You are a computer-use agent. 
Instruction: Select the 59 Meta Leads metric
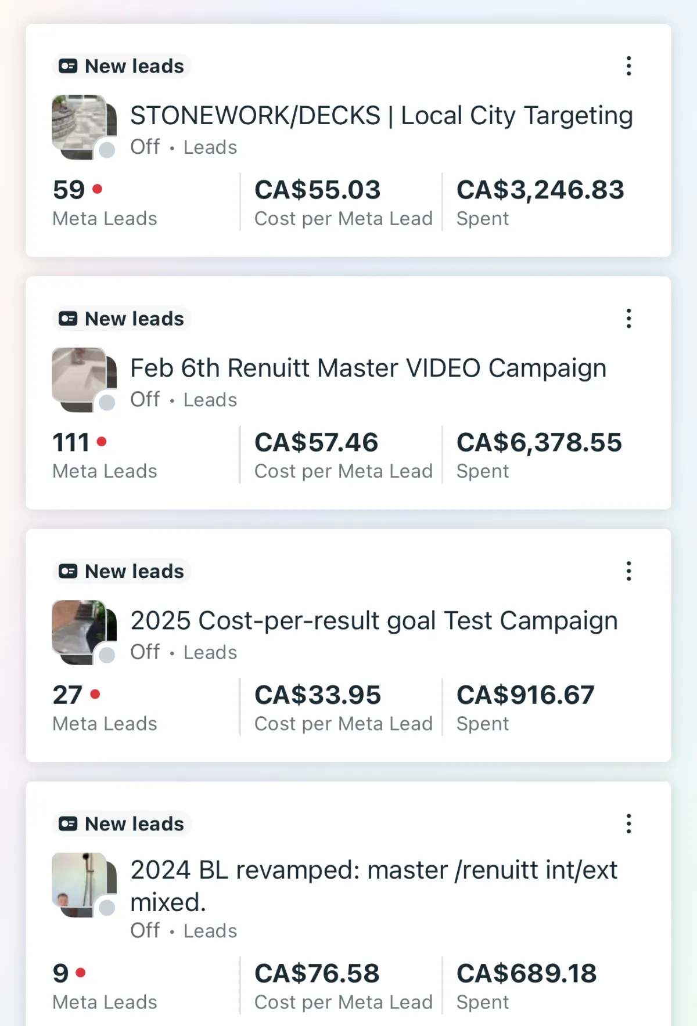tap(105, 203)
